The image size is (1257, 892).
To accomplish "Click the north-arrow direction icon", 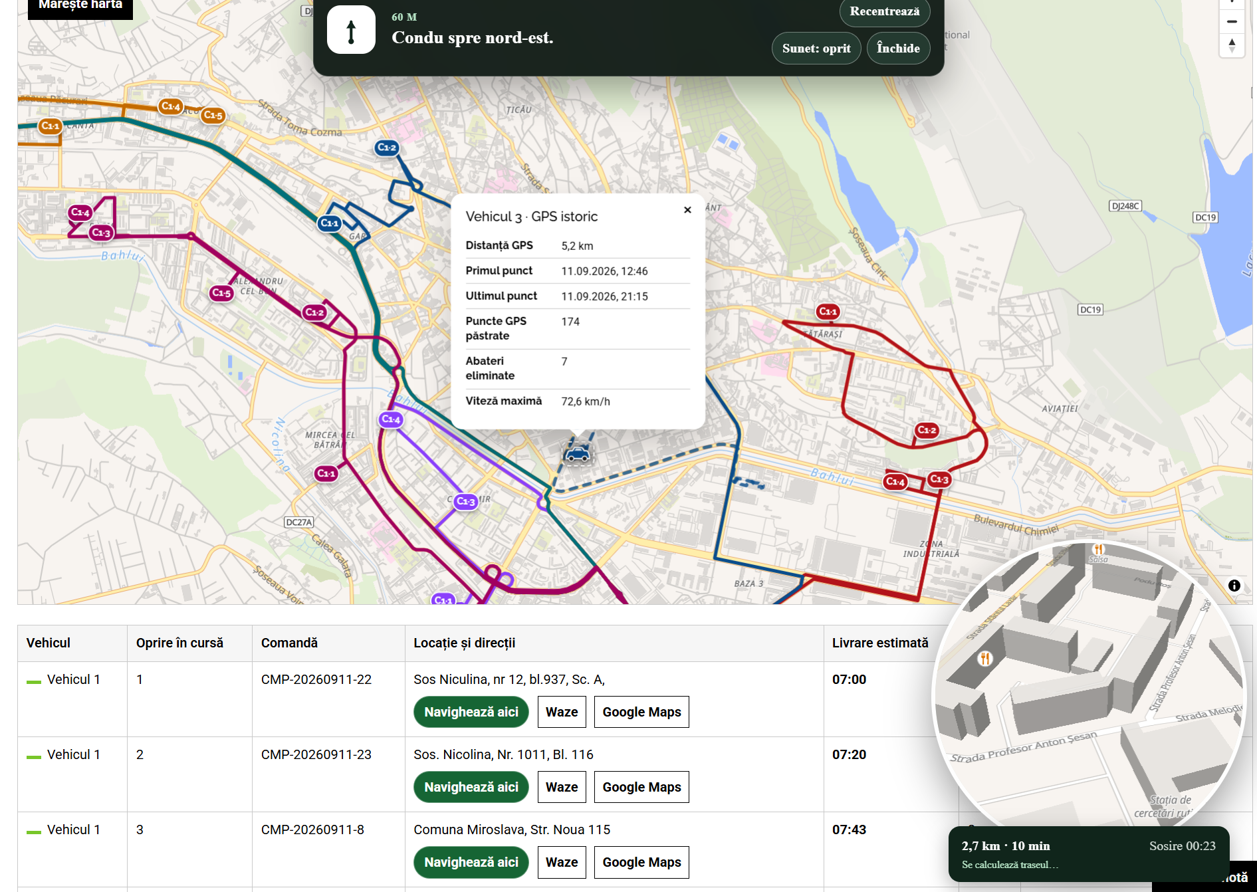I will pyautogui.click(x=351, y=30).
